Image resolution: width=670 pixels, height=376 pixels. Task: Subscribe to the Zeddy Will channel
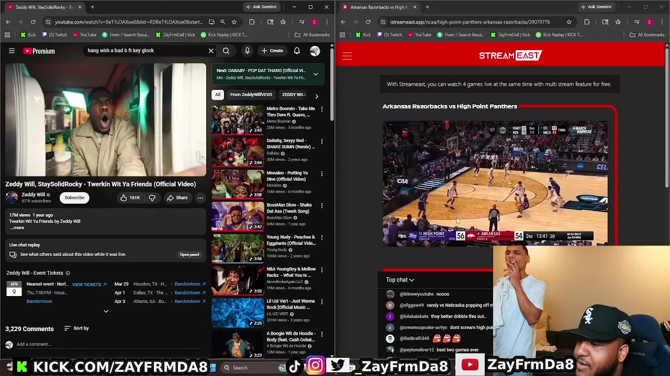click(74, 197)
